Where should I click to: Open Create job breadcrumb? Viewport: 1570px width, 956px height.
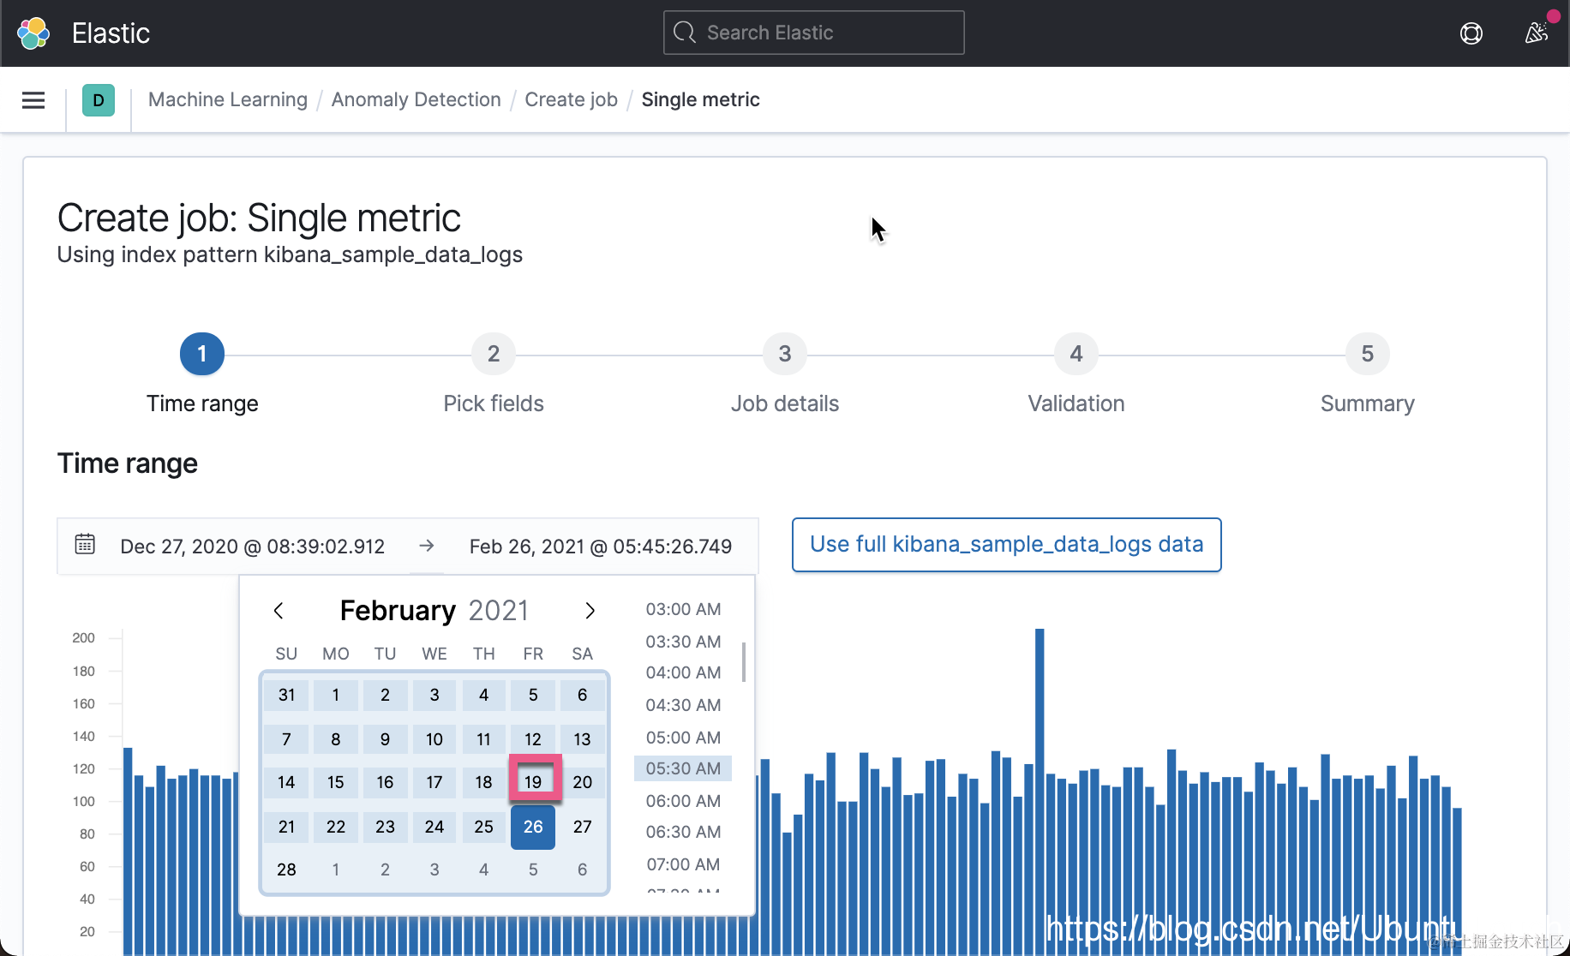(x=571, y=99)
